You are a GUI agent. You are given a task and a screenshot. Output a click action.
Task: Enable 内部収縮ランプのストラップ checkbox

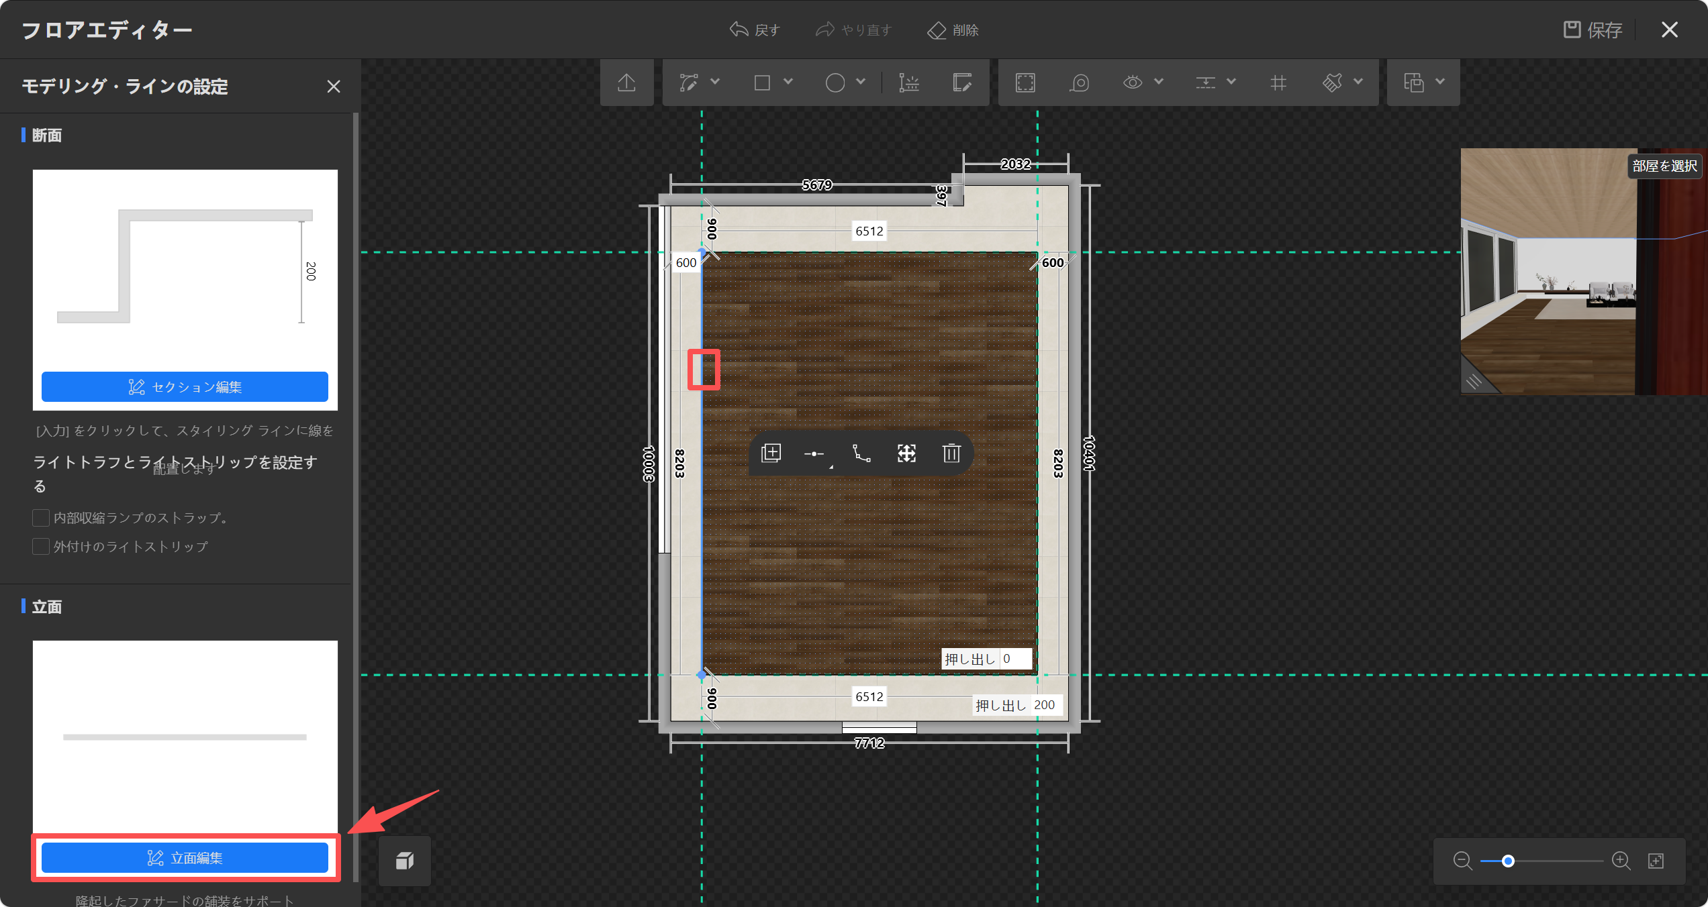41,518
